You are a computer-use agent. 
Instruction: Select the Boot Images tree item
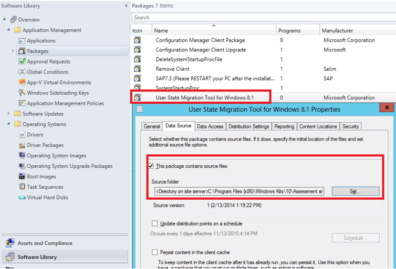coord(41,177)
